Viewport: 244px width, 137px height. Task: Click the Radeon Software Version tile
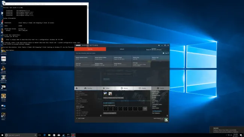[x=84, y=58]
